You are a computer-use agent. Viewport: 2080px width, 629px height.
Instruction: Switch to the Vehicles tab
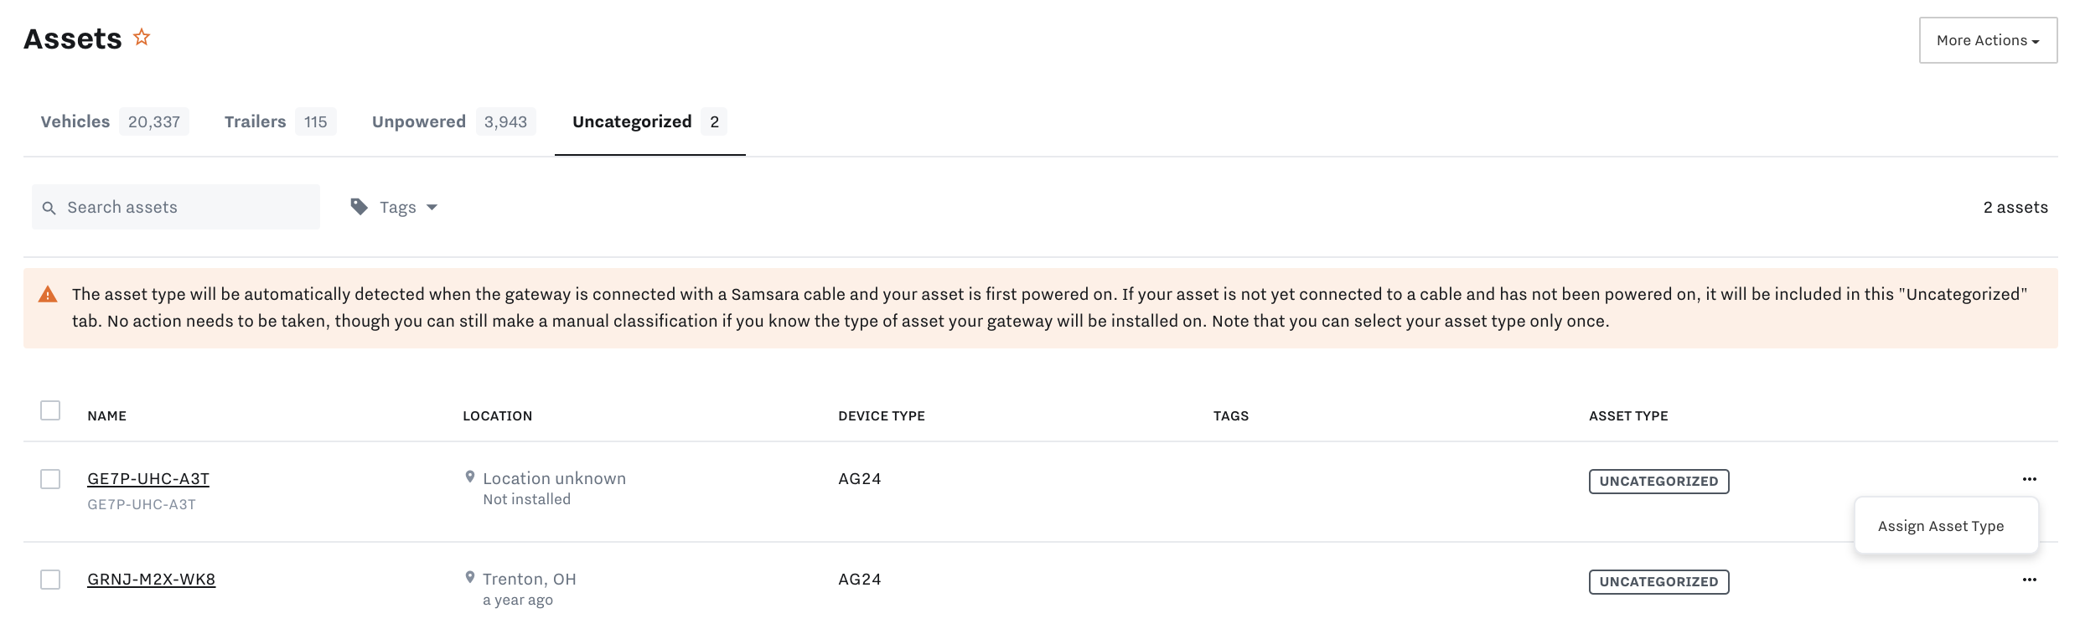[x=75, y=121]
